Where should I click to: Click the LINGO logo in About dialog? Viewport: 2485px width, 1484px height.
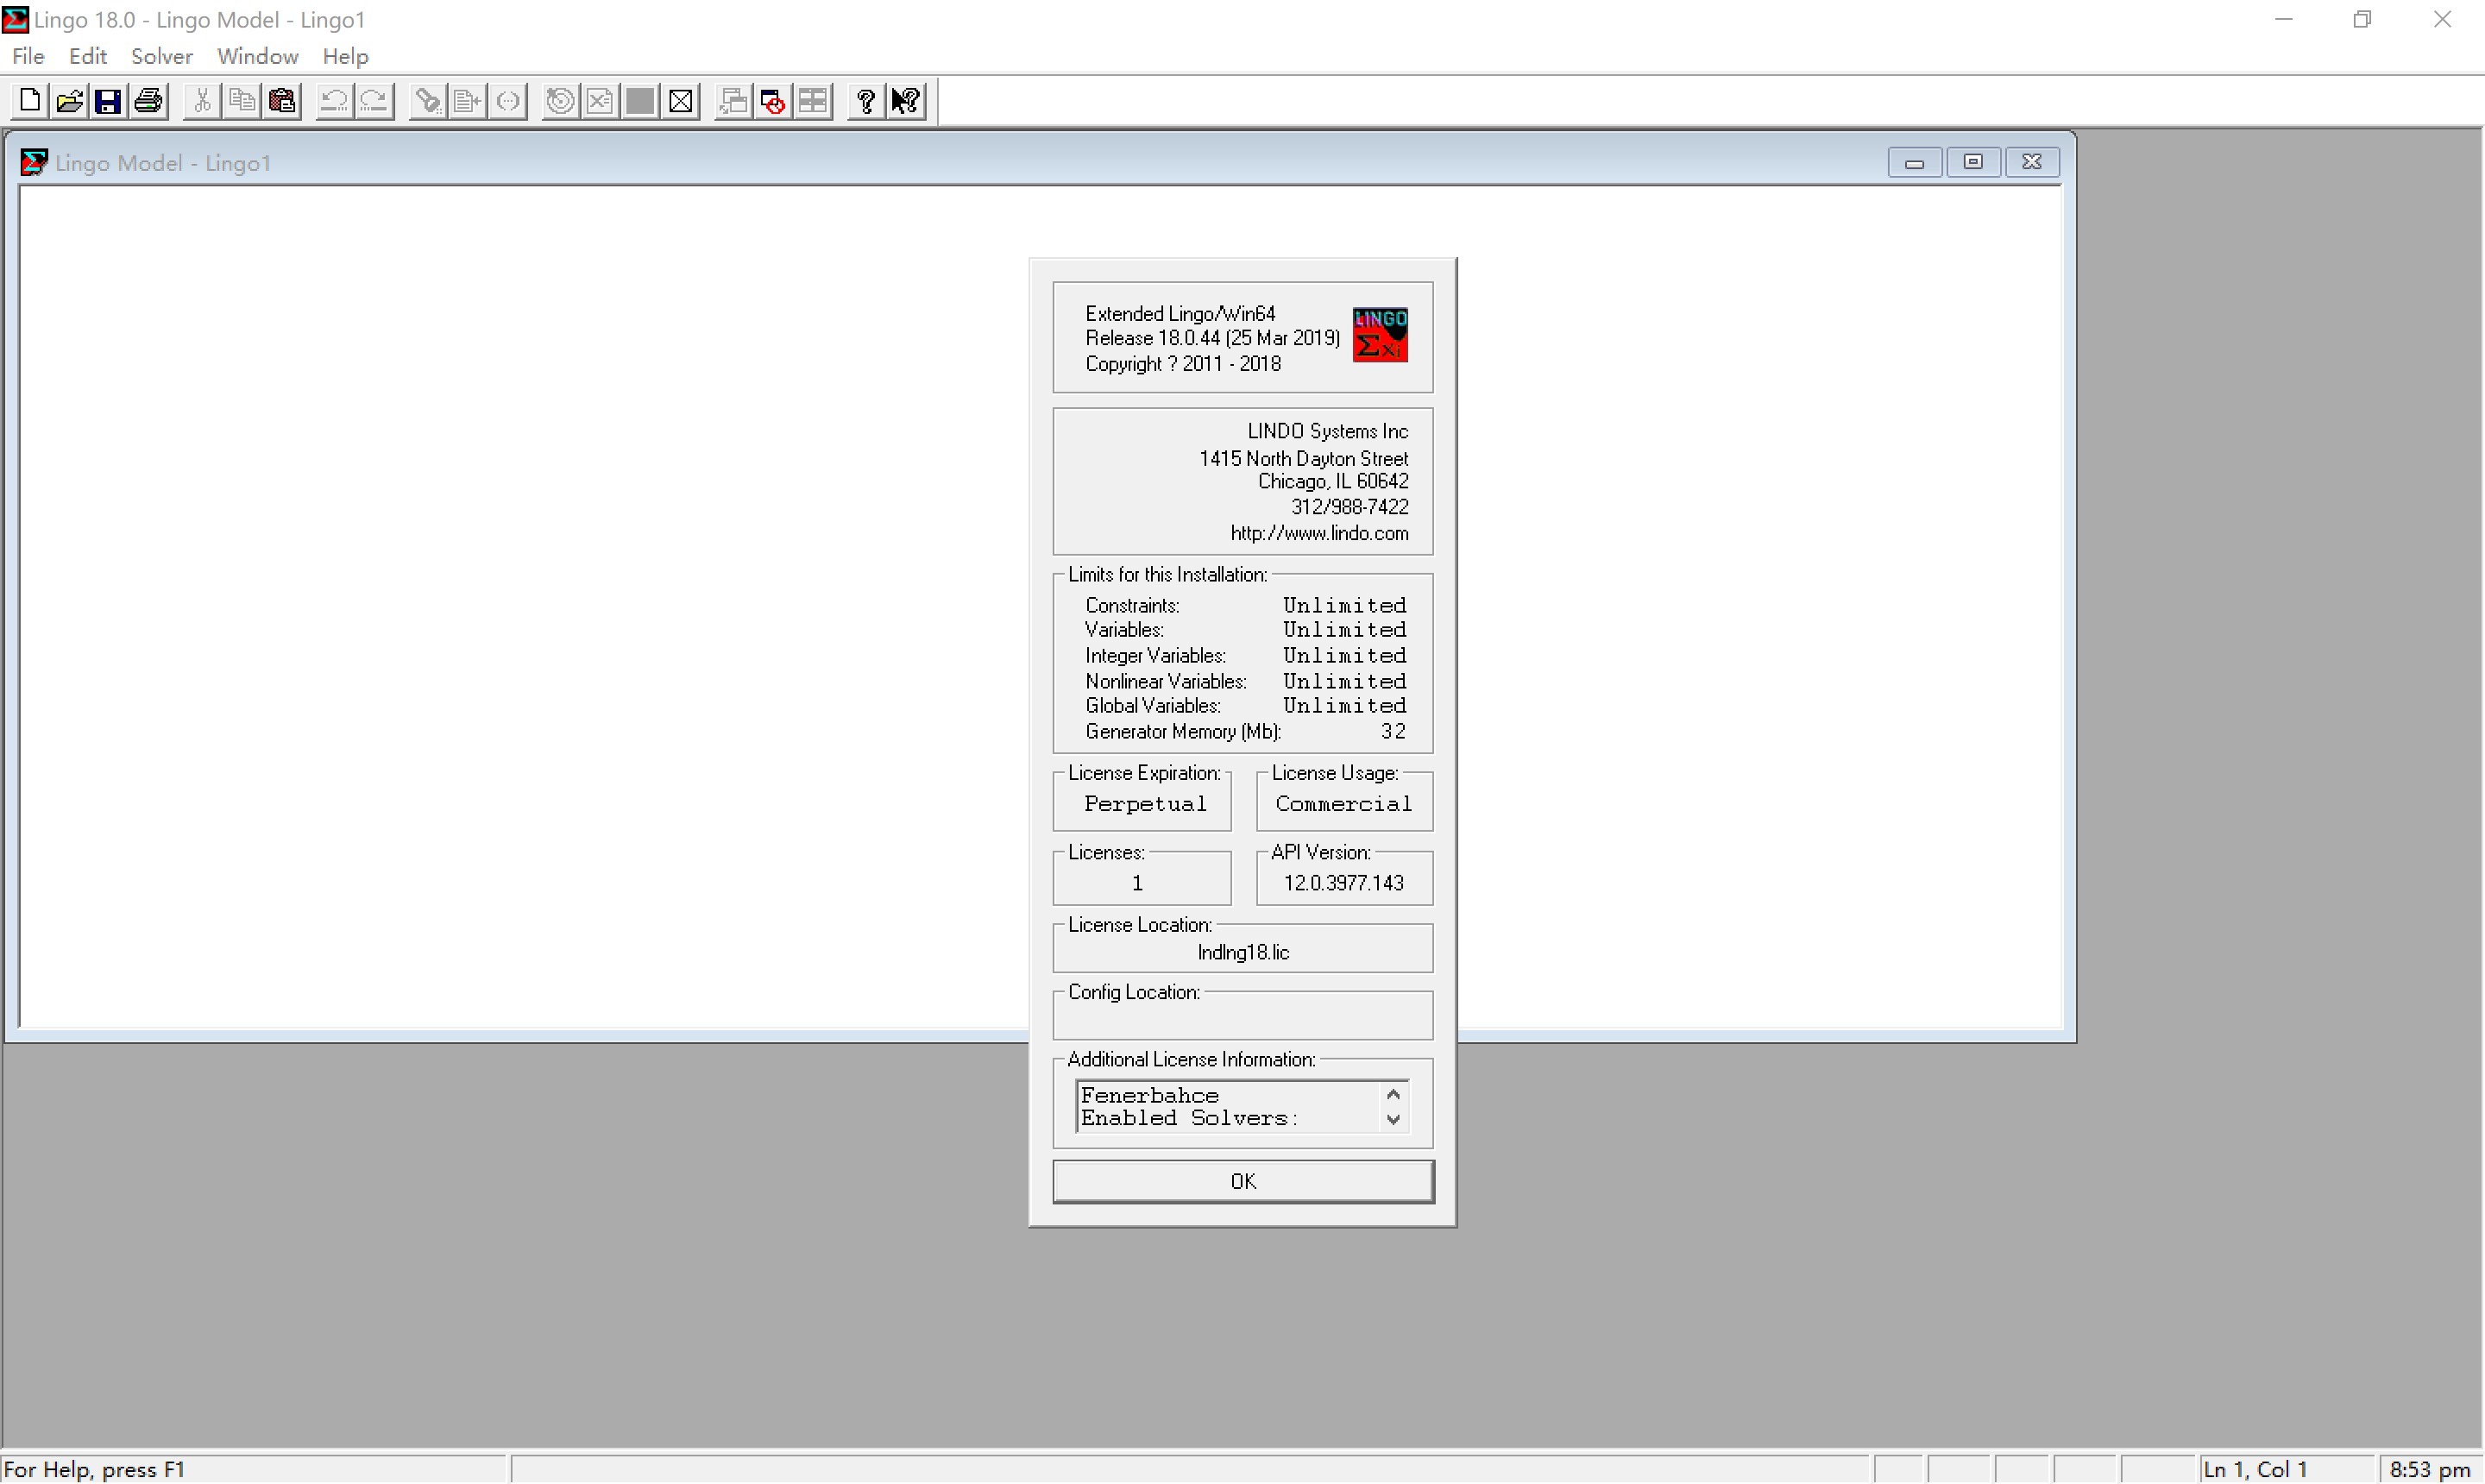tap(1380, 335)
